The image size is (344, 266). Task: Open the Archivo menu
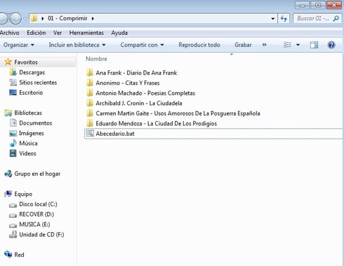coord(9,33)
